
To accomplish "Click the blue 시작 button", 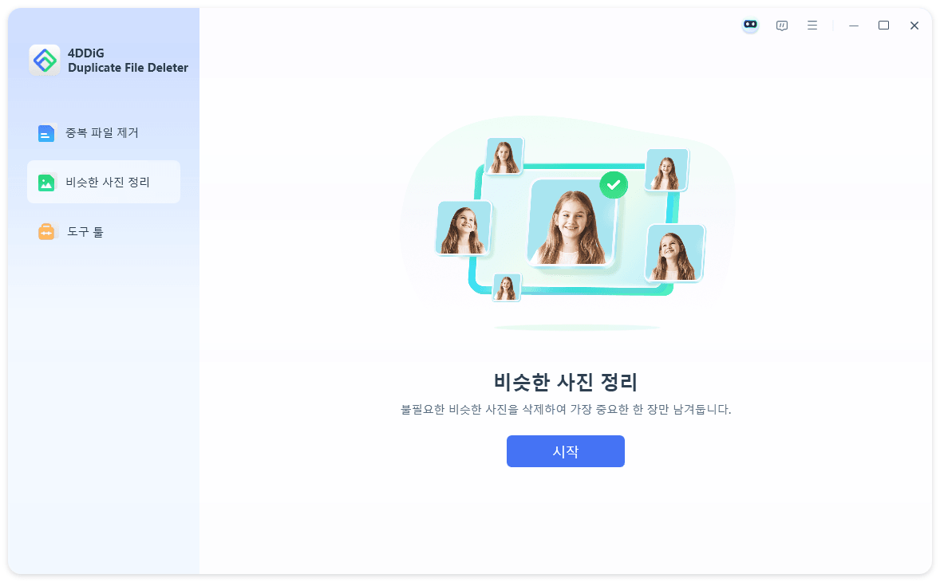I will [565, 451].
